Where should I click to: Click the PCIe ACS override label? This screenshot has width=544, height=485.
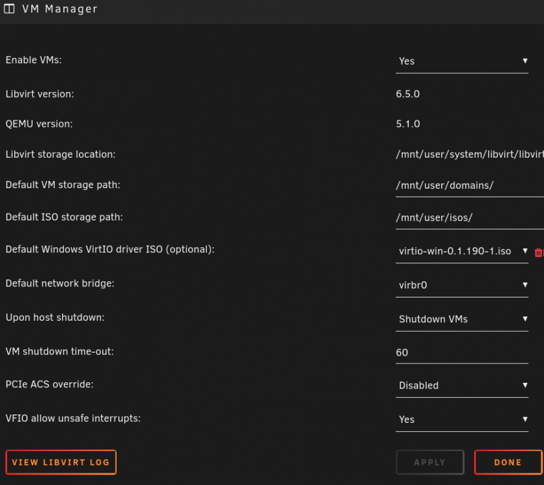50,384
